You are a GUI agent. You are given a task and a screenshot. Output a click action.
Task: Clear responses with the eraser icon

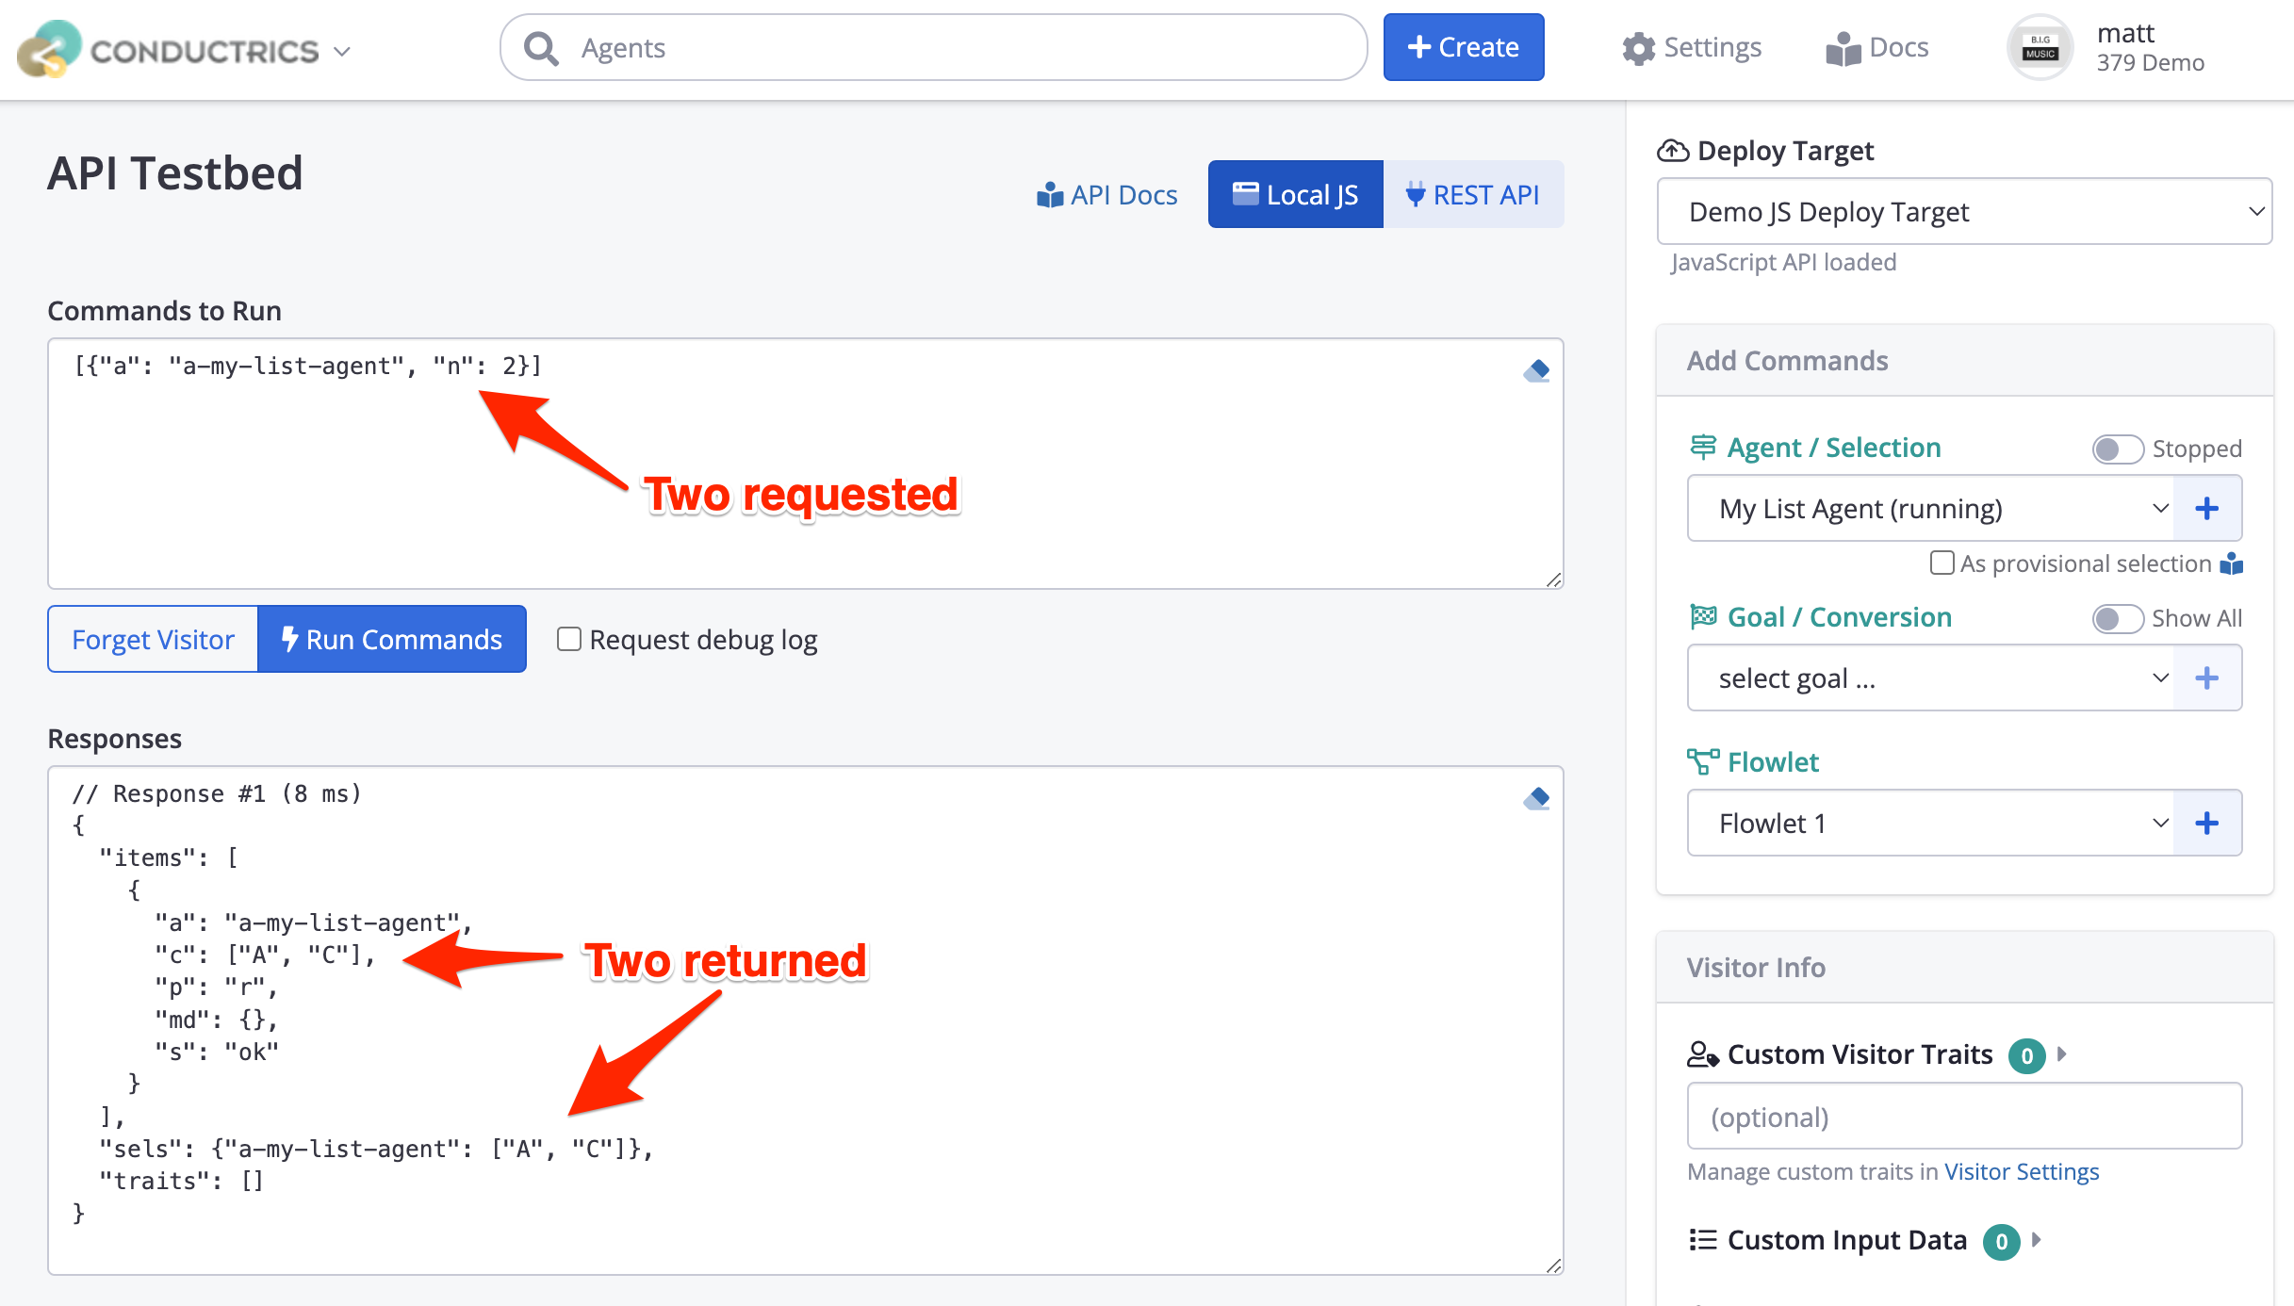[x=1536, y=799]
